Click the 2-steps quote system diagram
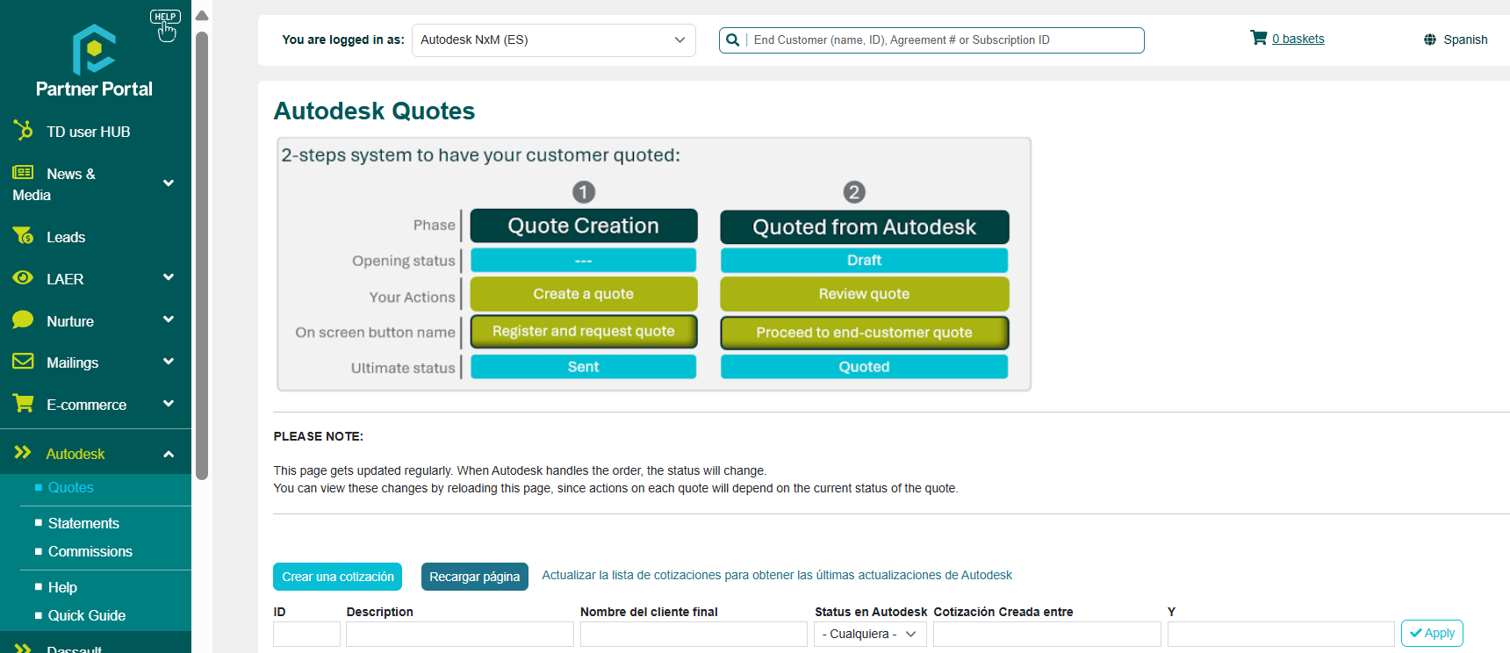The width and height of the screenshot is (1510, 653). (x=654, y=264)
